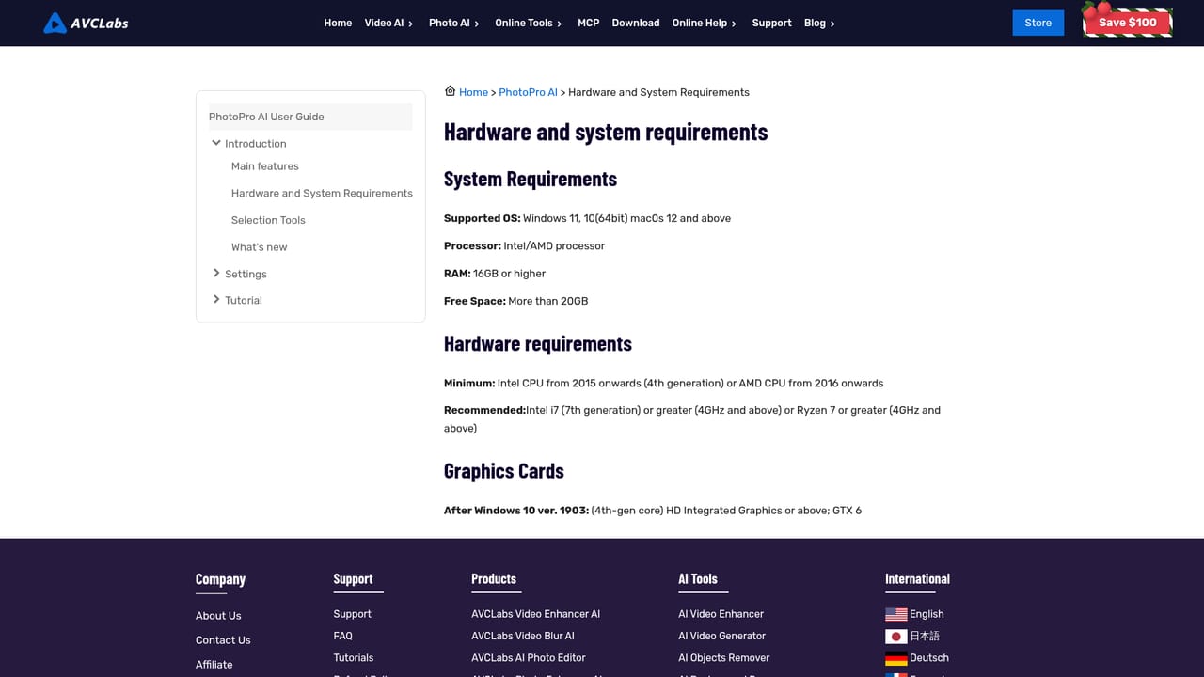1204x677 pixels.
Task: Click the Supported OS line
Action: (x=587, y=218)
